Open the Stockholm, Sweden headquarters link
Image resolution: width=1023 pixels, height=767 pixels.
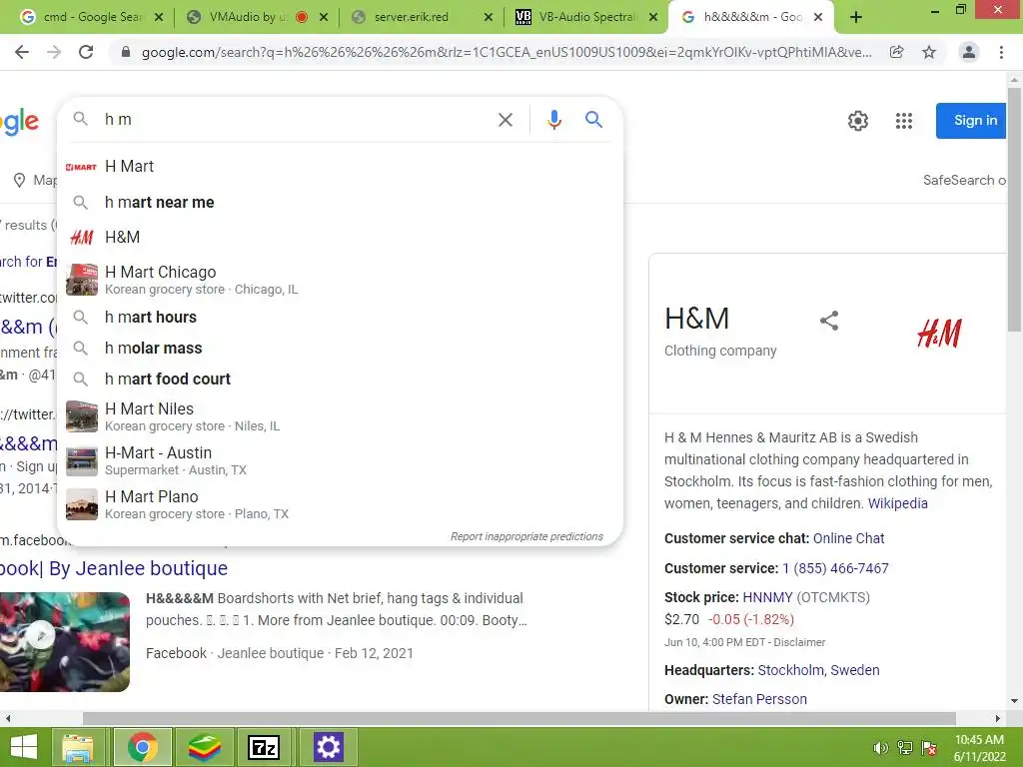tap(818, 670)
